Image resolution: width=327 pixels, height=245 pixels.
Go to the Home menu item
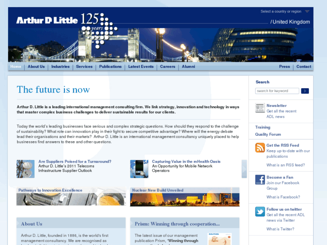point(16,67)
